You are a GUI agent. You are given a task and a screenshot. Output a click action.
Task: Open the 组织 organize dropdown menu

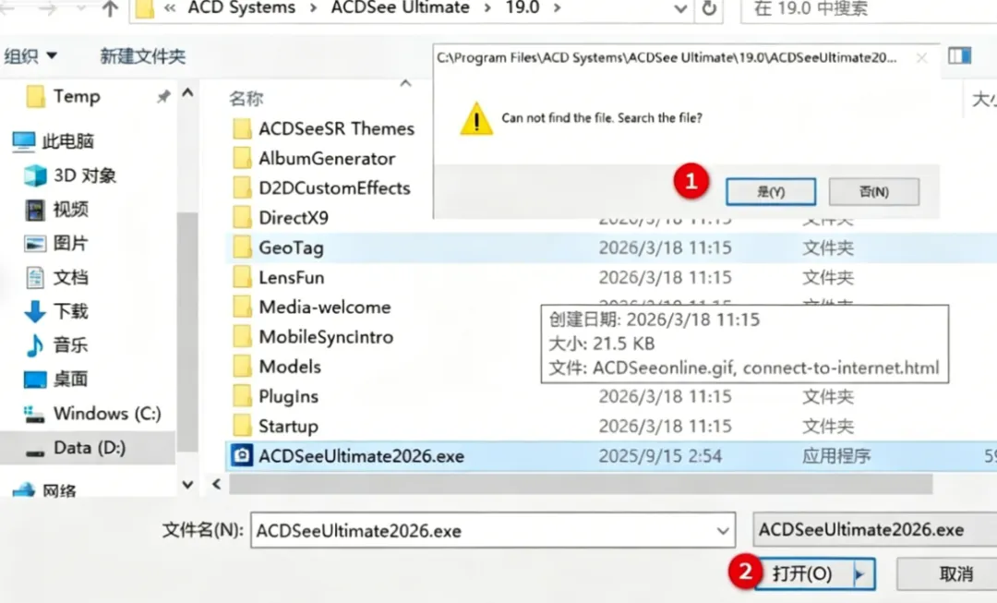click(30, 56)
